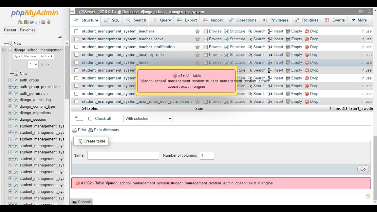Click the navigation tree filter input
Screen dimensions: 377x212
31,56
